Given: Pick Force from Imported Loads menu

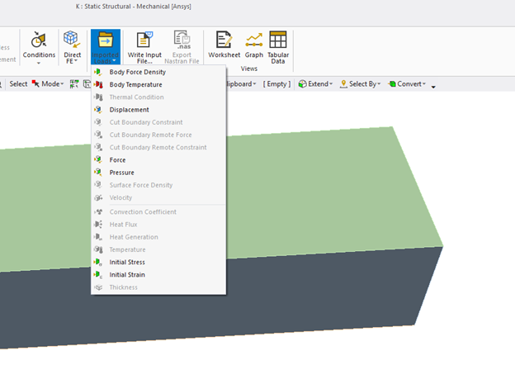Looking at the screenshot, I should click(118, 160).
